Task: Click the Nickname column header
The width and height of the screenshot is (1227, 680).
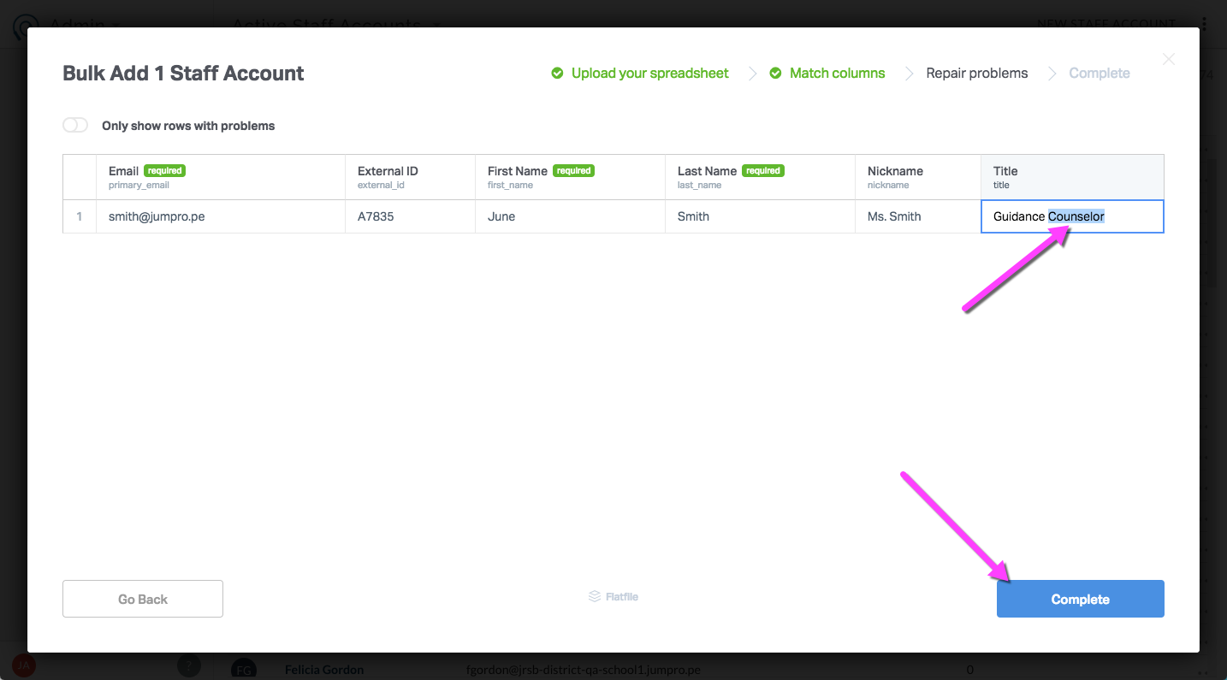Action: [918, 177]
